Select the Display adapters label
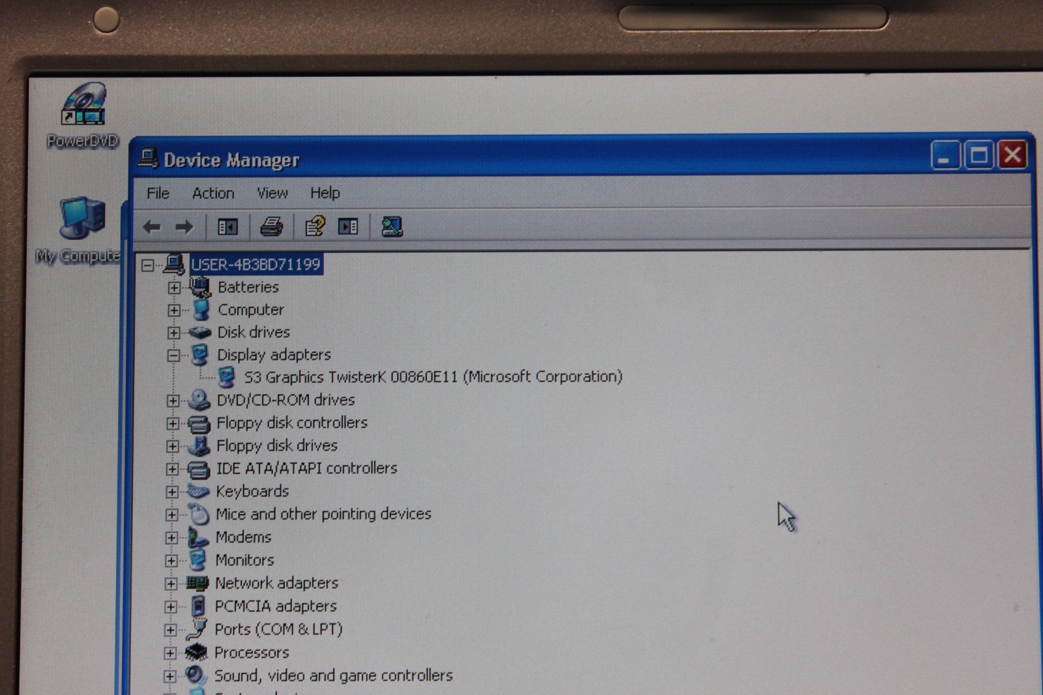Viewport: 1043px width, 695px height. 274,355
